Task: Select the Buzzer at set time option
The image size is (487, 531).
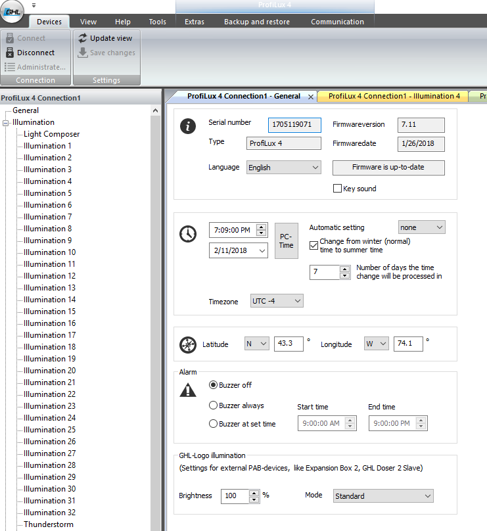Action: pos(213,424)
